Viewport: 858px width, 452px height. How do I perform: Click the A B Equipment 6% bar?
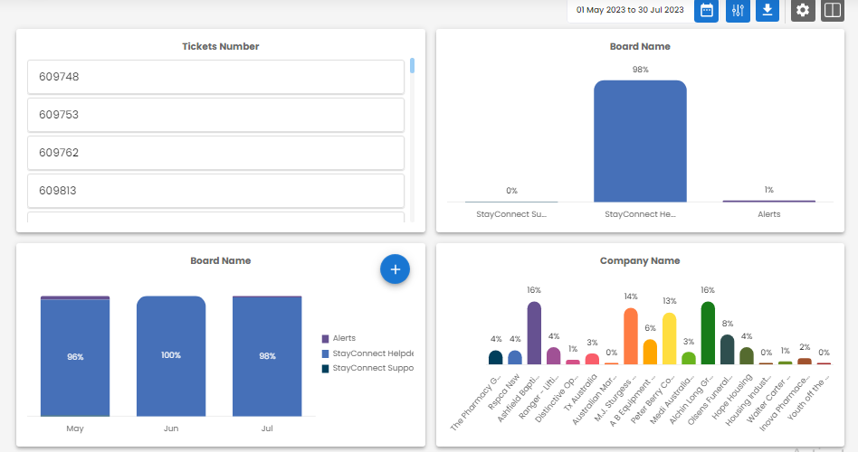click(650, 352)
